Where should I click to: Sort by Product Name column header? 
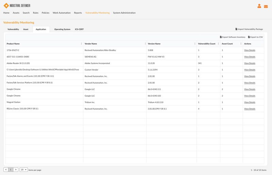coord(13,44)
